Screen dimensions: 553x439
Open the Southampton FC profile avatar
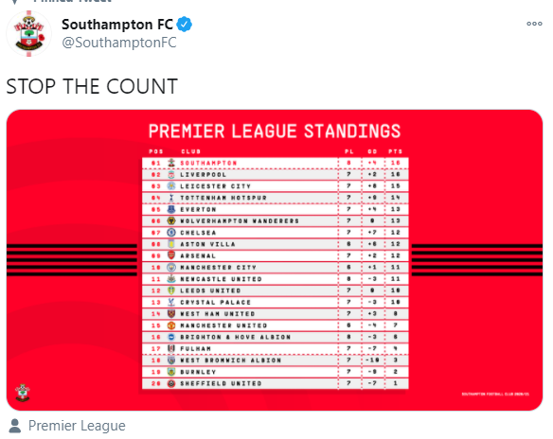tap(29, 33)
